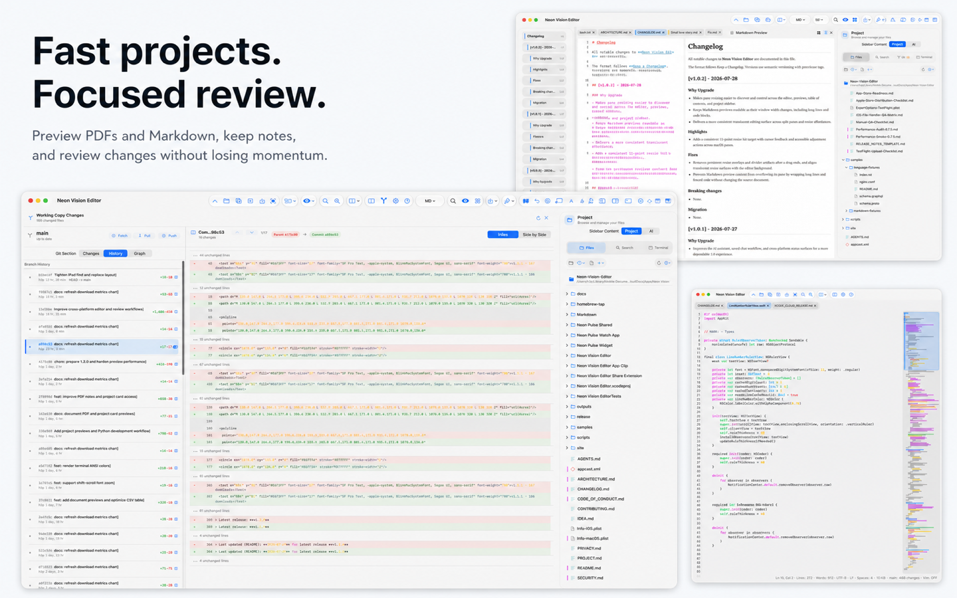Click the clock history icon in front toolbar
This screenshot has height=598, width=957.
(x=407, y=201)
